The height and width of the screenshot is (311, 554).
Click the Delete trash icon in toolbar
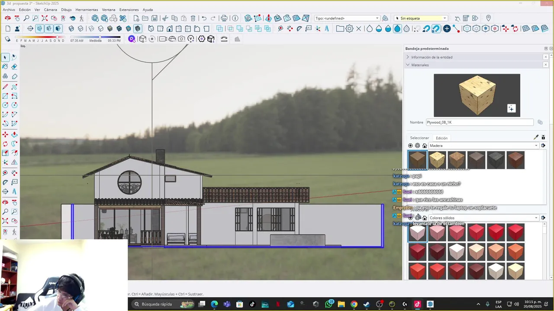pyautogui.click(x=193, y=18)
